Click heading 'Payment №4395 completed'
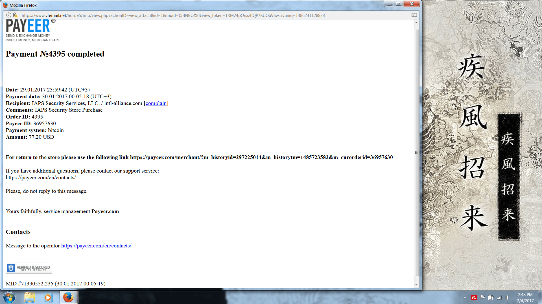Screen dimensions: 542x304 pyautogui.click(x=55, y=54)
